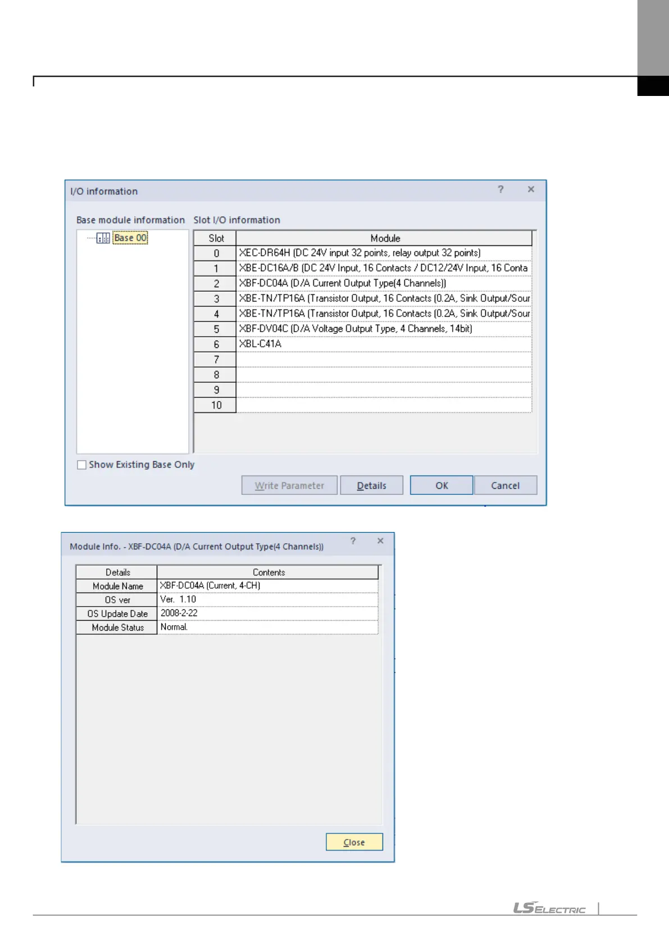This screenshot has width=669, height=945.
Task: Click the Details column header in Module Info
Action: coord(117,572)
